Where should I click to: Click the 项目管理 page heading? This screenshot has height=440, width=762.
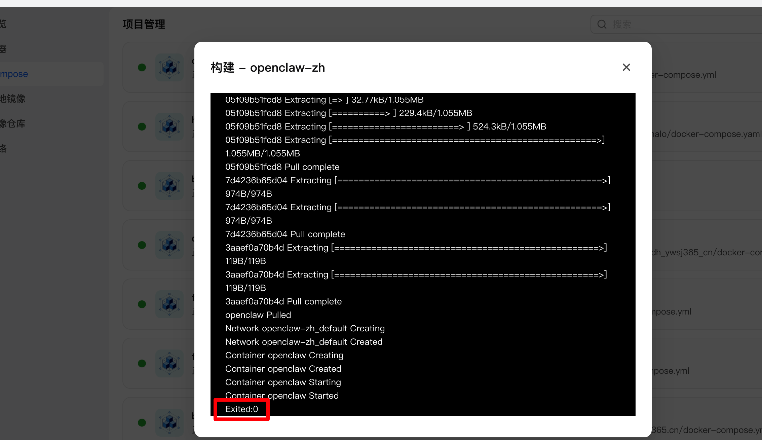click(x=144, y=24)
